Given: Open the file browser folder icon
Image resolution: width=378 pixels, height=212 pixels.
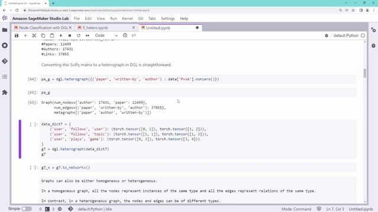Looking at the screenshot, I should (5, 30).
